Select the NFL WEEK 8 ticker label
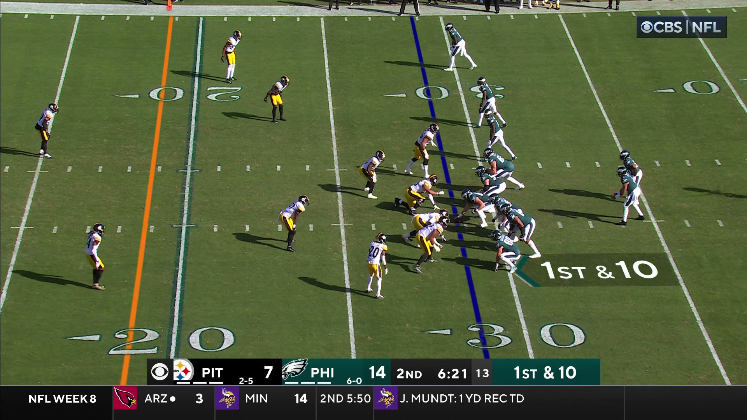The width and height of the screenshot is (747, 420). click(x=62, y=399)
